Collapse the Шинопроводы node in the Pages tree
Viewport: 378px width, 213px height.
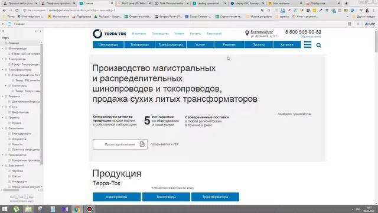pos(2,49)
